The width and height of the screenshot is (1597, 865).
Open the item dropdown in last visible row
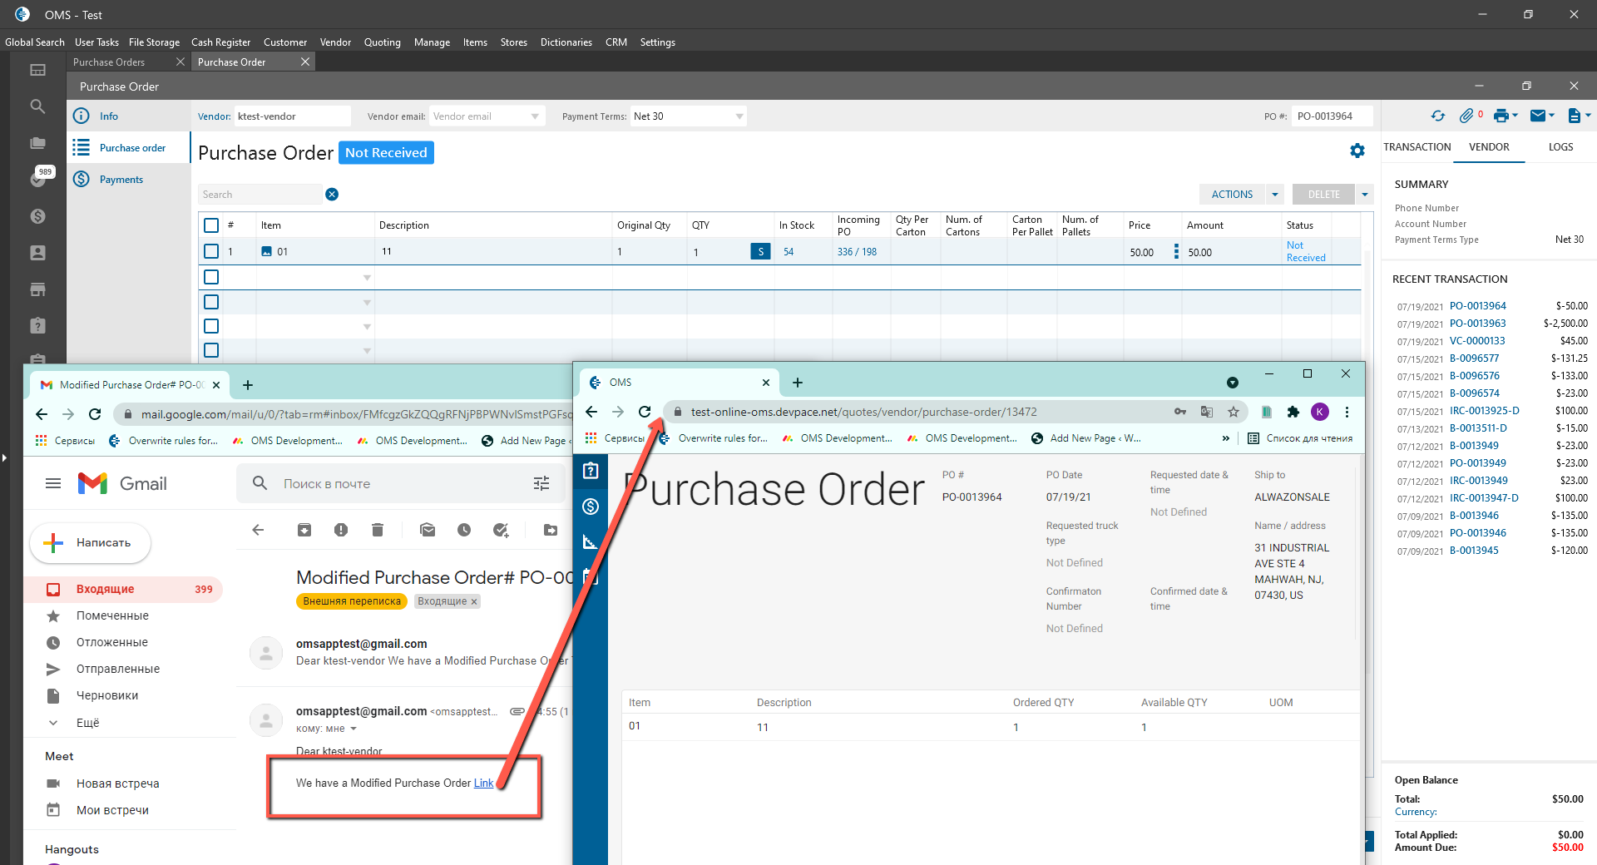[x=367, y=351]
